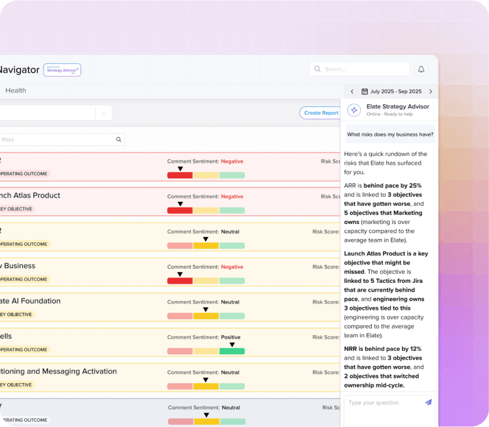
Task: Open the Health tab
Action: (16, 90)
